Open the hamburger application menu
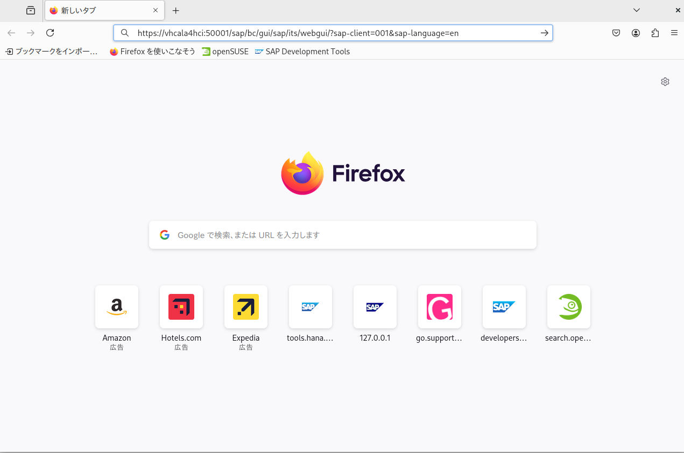 (674, 33)
